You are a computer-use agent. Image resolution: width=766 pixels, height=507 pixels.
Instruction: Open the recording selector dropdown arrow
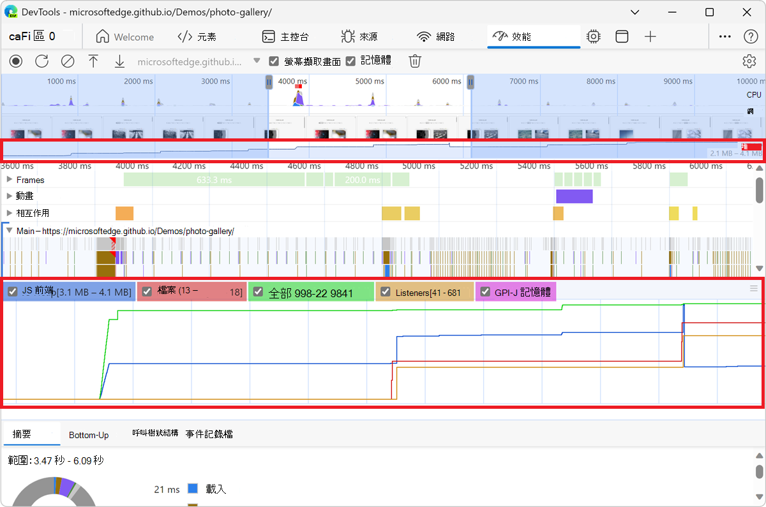257,61
